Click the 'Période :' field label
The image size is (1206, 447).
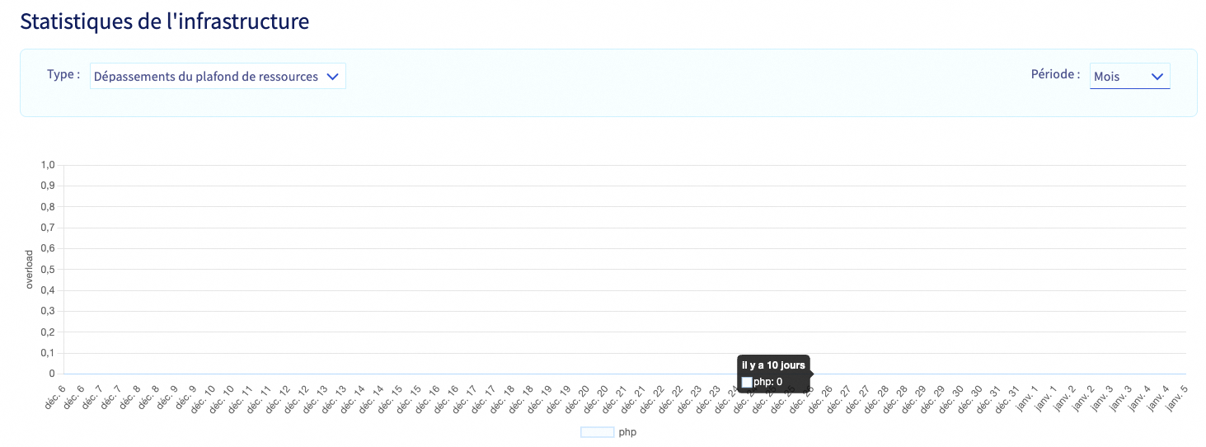pyautogui.click(x=1055, y=74)
